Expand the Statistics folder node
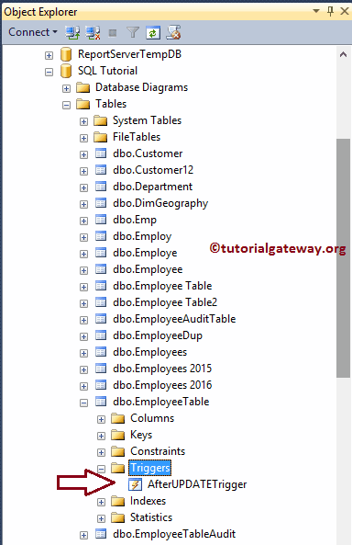 pos(101,519)
